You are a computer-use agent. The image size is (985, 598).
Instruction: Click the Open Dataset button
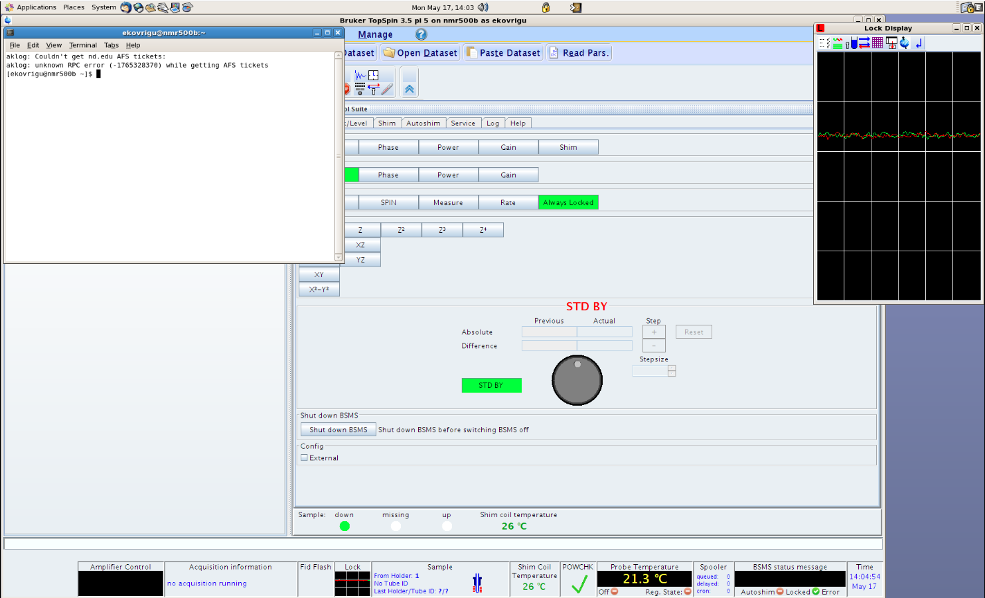coord(420,53)
